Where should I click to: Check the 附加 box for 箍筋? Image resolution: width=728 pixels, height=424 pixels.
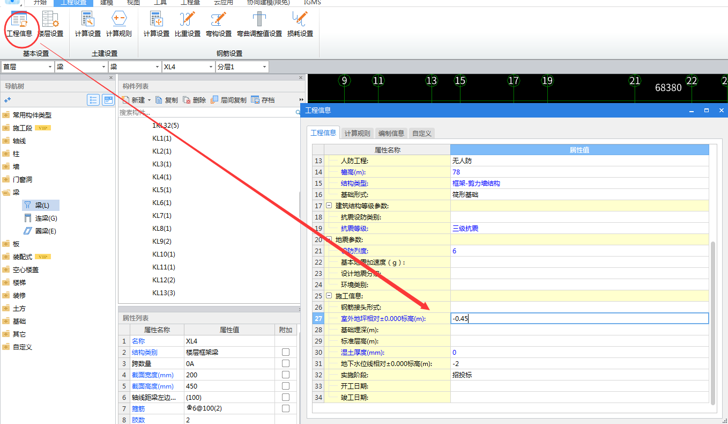pos(286,408)
